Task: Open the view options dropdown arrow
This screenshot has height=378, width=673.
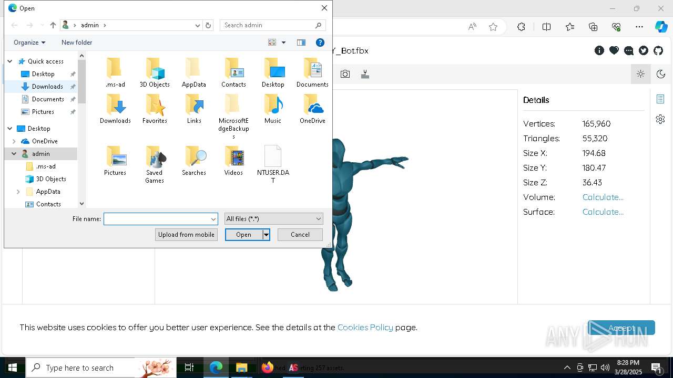Action: [283, 43]
